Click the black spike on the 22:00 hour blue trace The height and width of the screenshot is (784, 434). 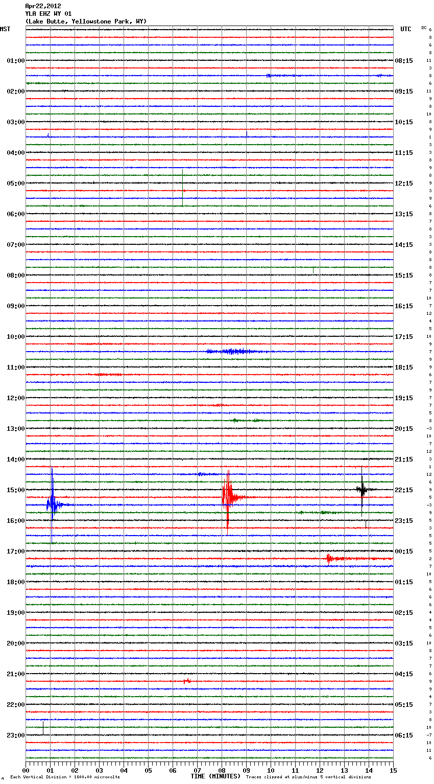43,727
